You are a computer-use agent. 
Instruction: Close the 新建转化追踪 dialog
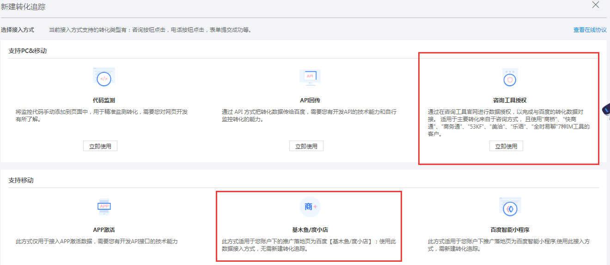pos(596,5)
